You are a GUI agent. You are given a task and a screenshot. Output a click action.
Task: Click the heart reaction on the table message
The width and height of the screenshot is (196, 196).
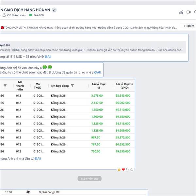tap(123, 169)
